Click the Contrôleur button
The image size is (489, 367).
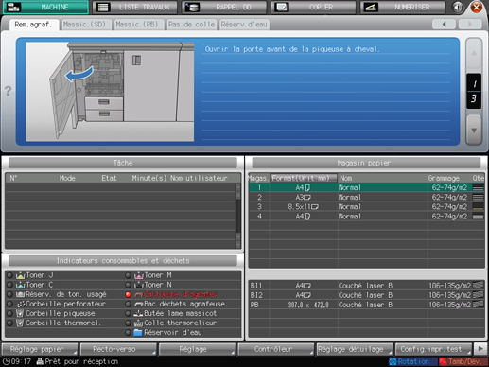point(276,349)
